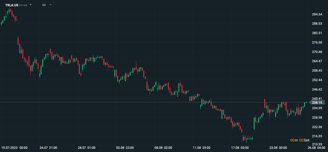Select the 28.07 01:00 time axis label
Screen dimensions: 328x152
click(x=87, y=148)
